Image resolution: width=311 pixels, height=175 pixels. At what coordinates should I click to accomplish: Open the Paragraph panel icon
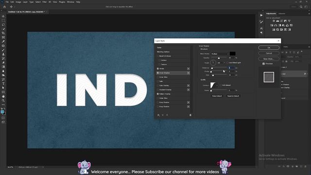(261, 33)
